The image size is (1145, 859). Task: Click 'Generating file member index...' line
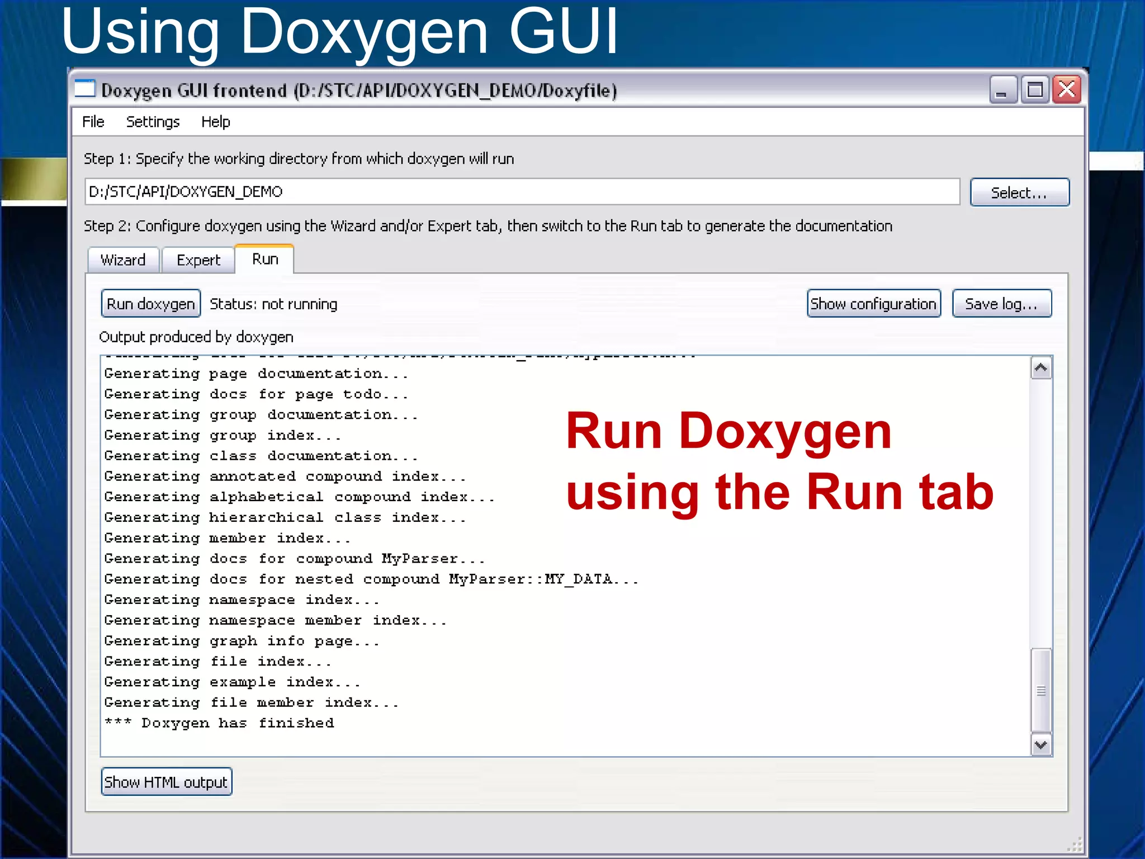252,702
